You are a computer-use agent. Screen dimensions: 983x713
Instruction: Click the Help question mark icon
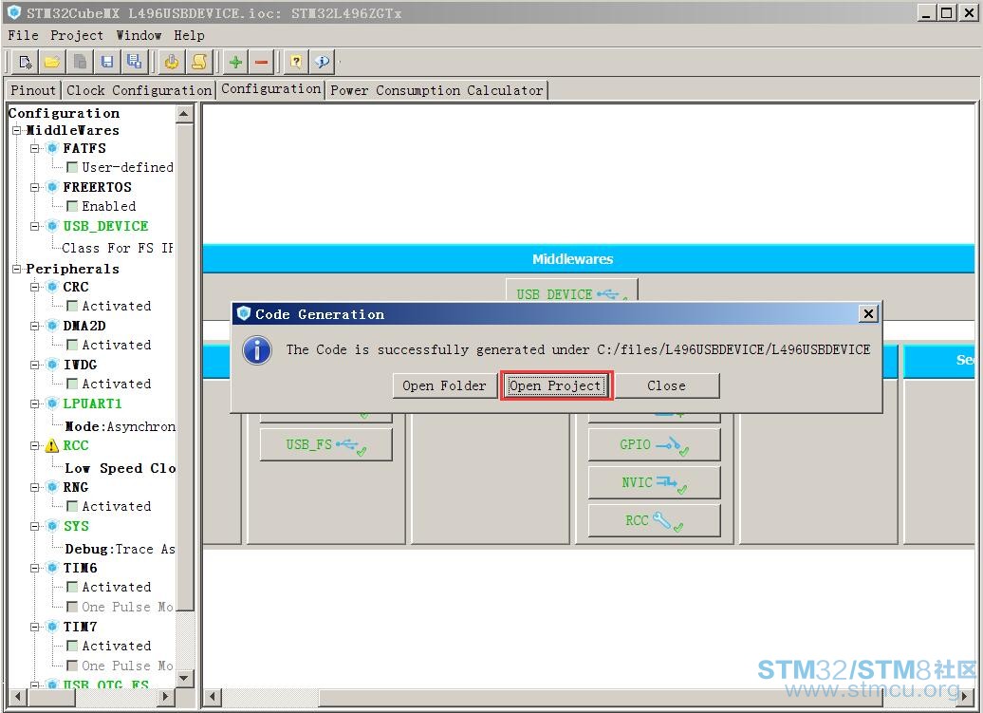[x=296, y=62]
